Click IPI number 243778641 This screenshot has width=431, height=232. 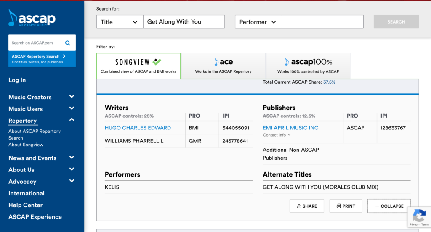(235, 141)
